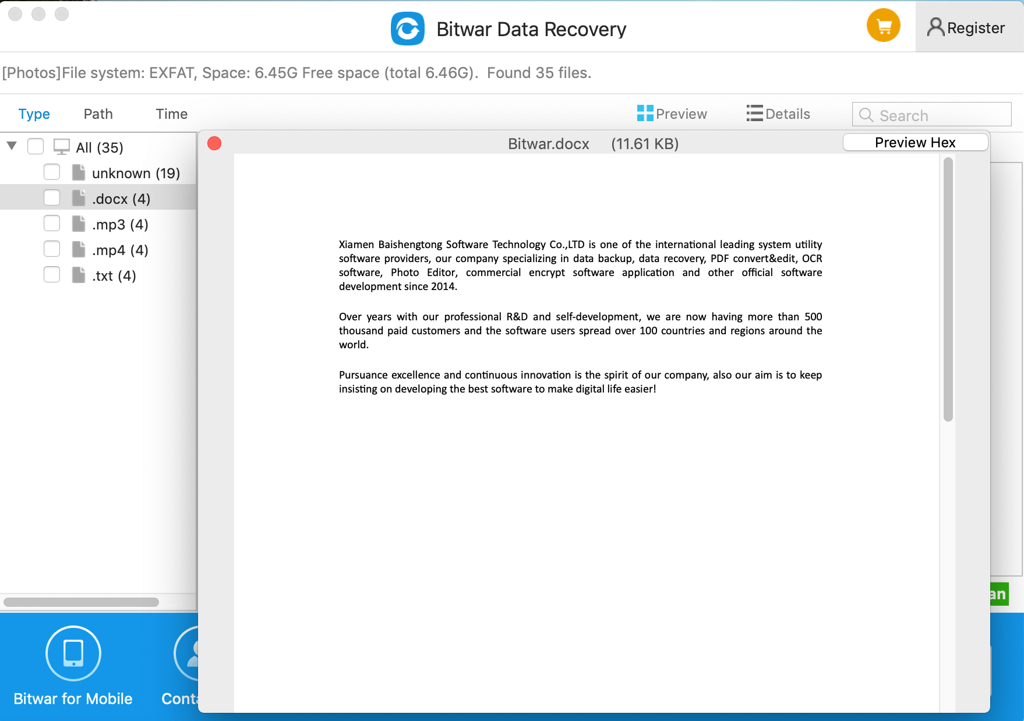Click the file icon next to .txt (4)
The height and width of the screenshot is (721, 1024).
(79, 275)
